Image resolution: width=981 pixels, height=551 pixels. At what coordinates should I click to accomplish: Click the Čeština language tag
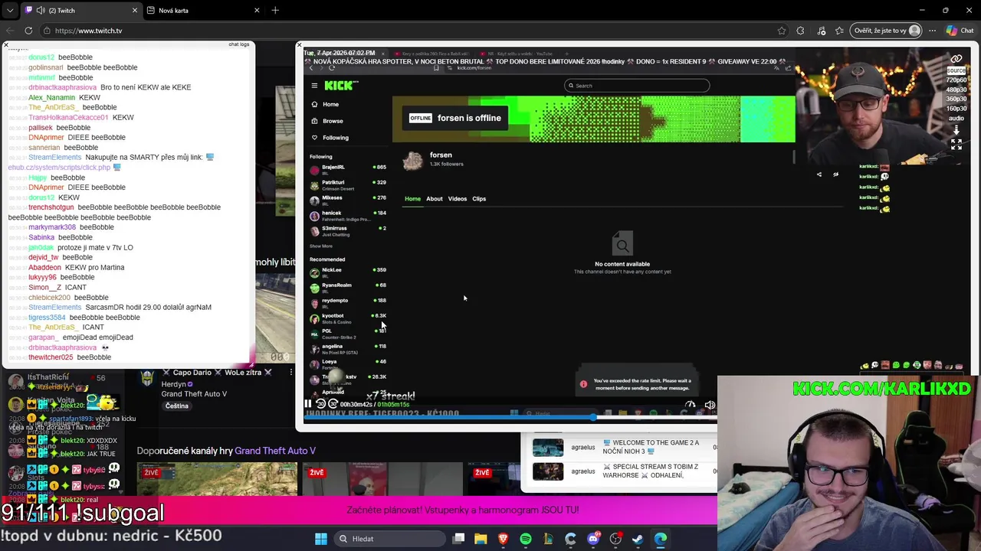[176, 406]
